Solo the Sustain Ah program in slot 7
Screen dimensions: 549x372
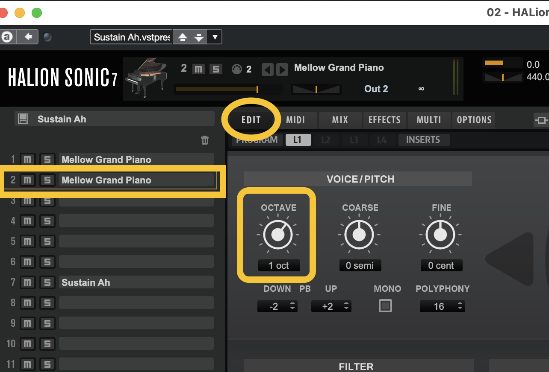(47, 282)
